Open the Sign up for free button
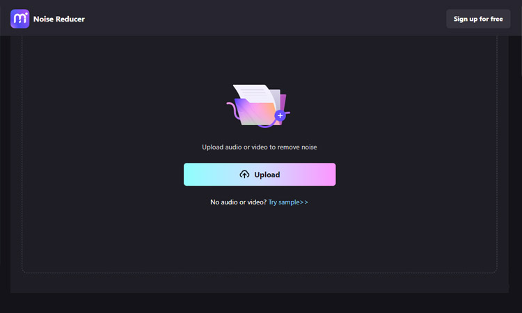The image size is (522, 313). coord(478,19)
